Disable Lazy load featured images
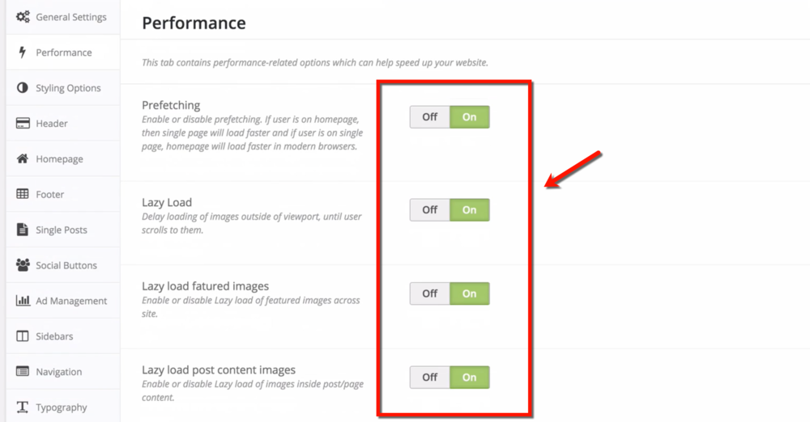Image resolution: width=810 pixels, height=422 pixels. tap(430, 293)
